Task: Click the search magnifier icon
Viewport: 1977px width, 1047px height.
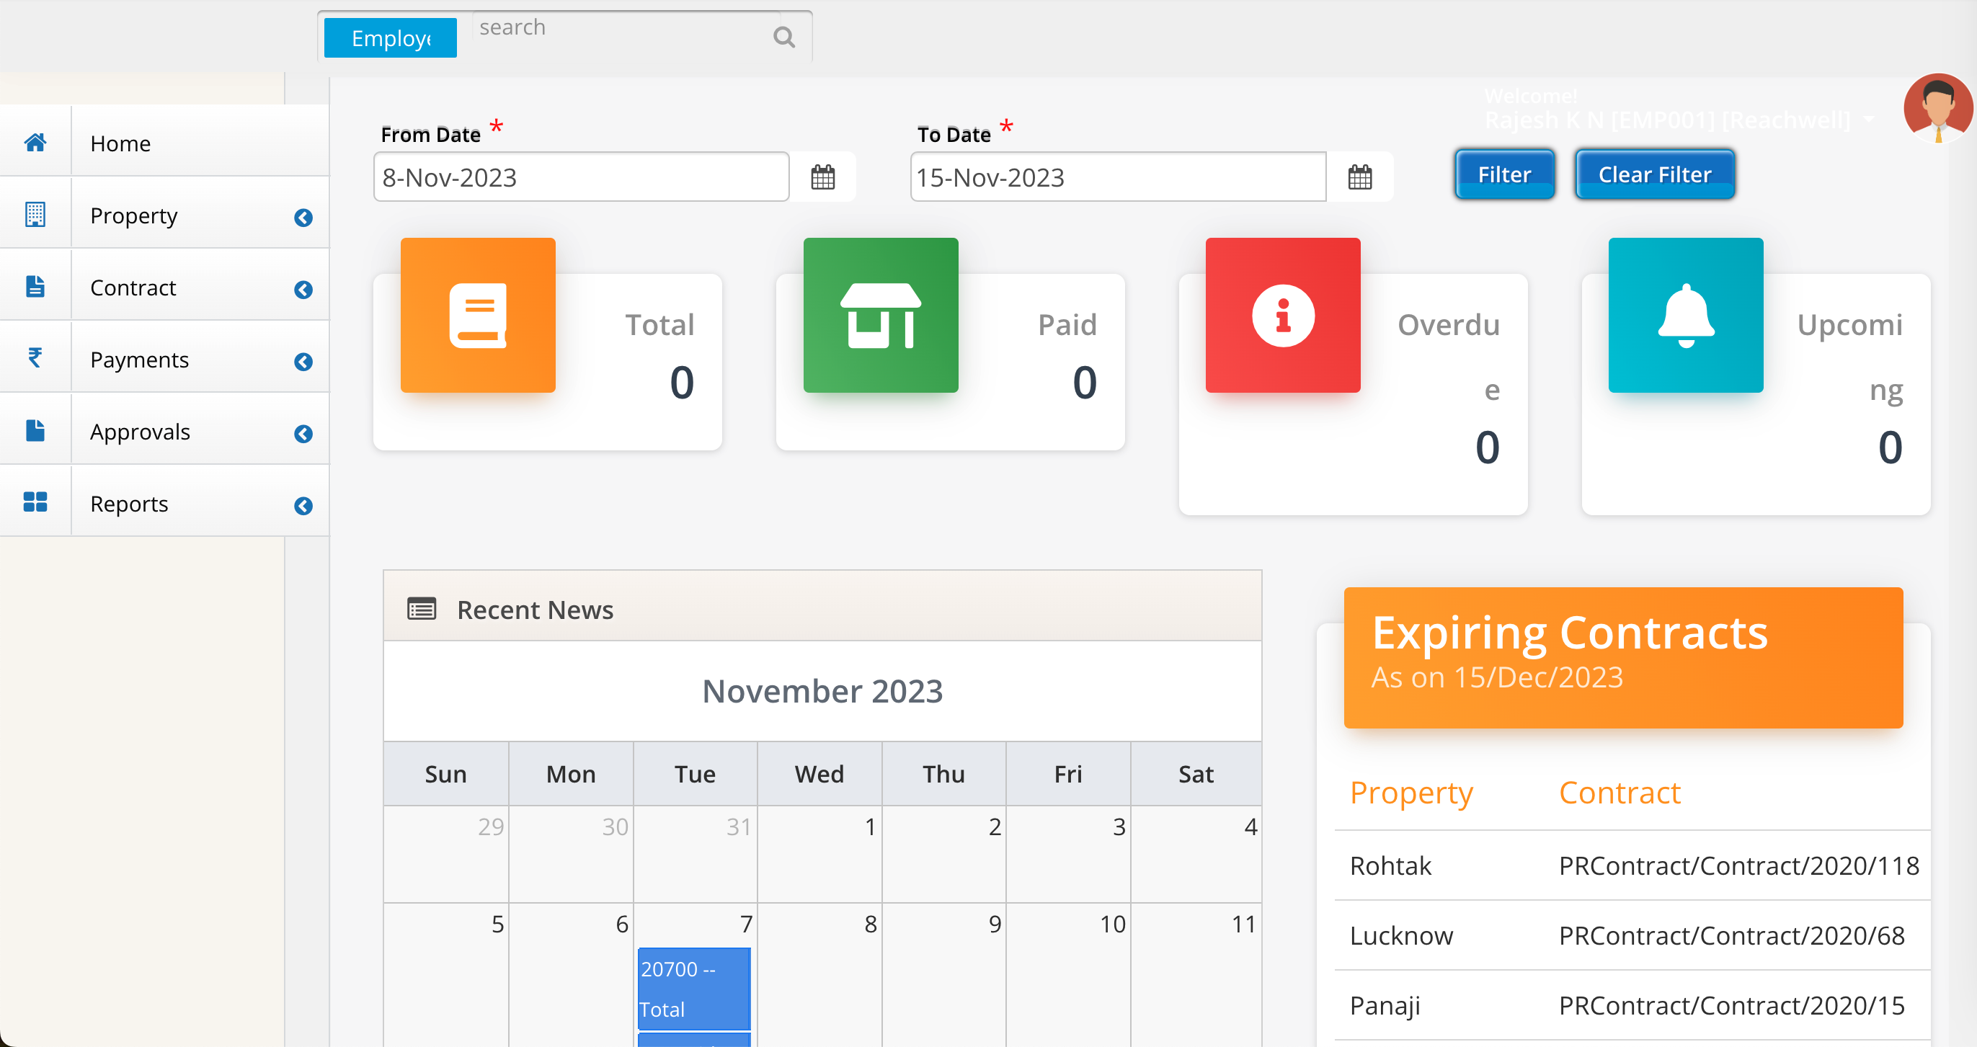Action: (783, 35)
